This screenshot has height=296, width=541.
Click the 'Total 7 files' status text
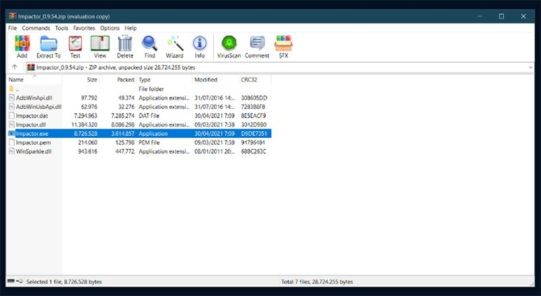click(x=316, y=282)
